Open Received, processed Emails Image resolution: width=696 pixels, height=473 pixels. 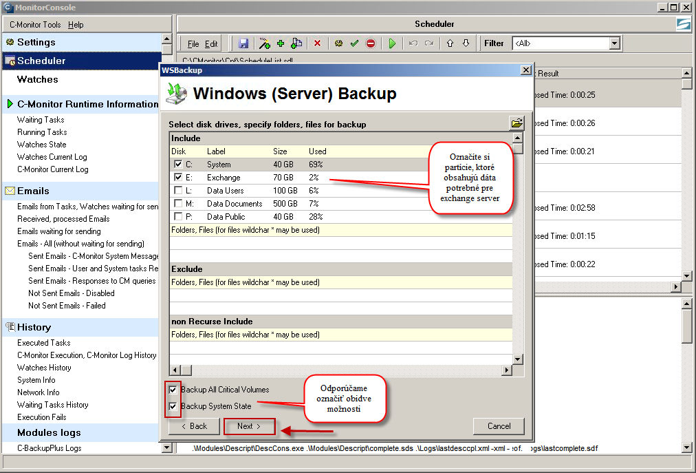coord(63,219)
